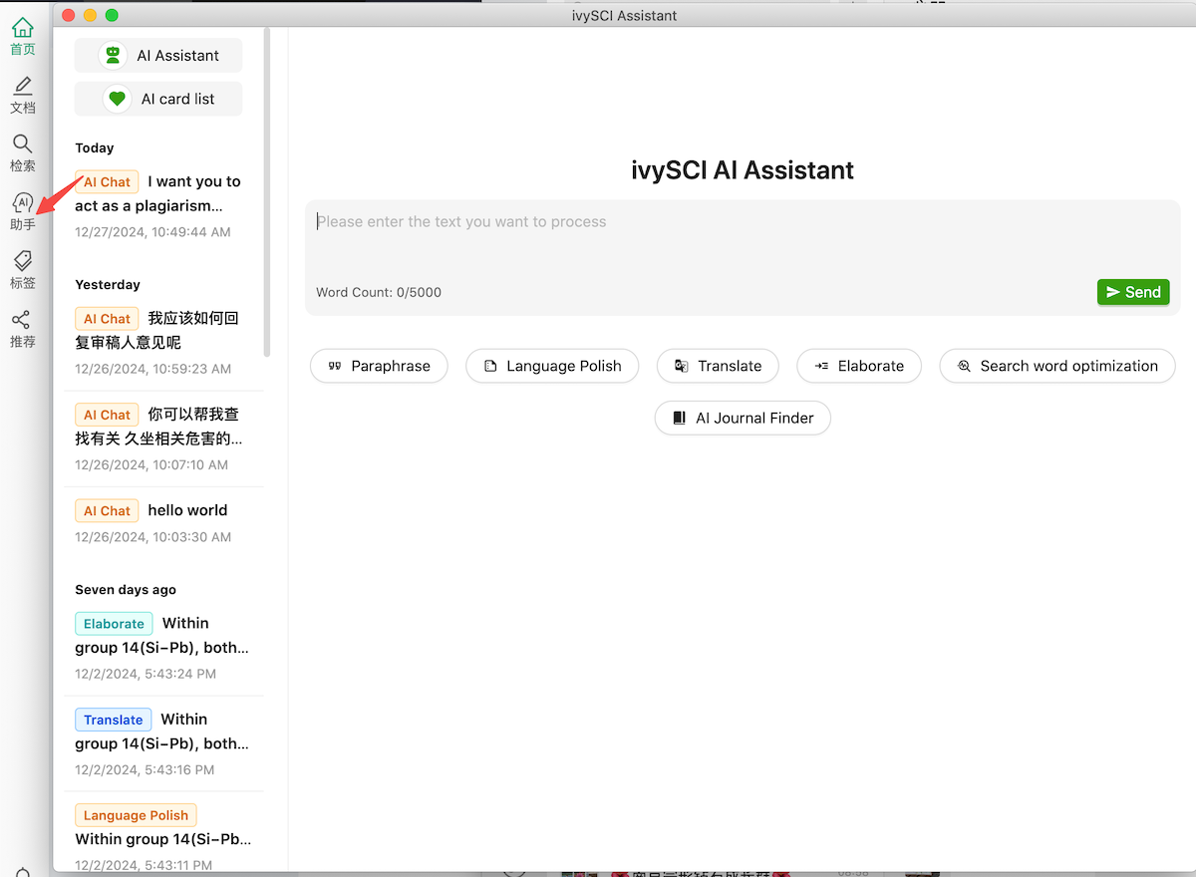Click the document icon on Language Polish
Screen dimensions: 1196x877
(490, 366)
